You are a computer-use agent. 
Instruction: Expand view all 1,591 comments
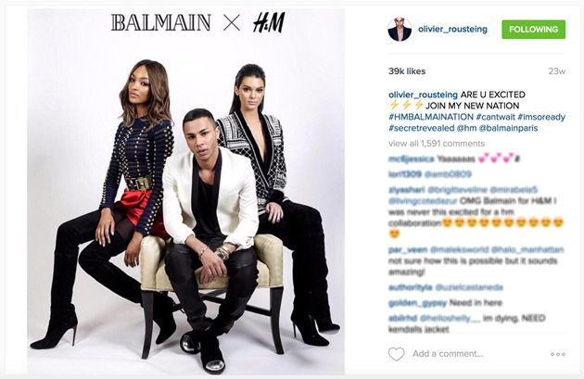pyautogui.click(x=437, y=144)
